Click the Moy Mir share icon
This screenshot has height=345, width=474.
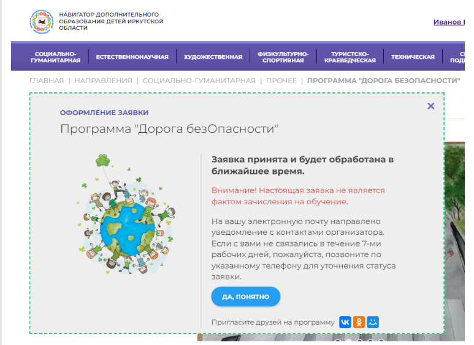[373, 322]
